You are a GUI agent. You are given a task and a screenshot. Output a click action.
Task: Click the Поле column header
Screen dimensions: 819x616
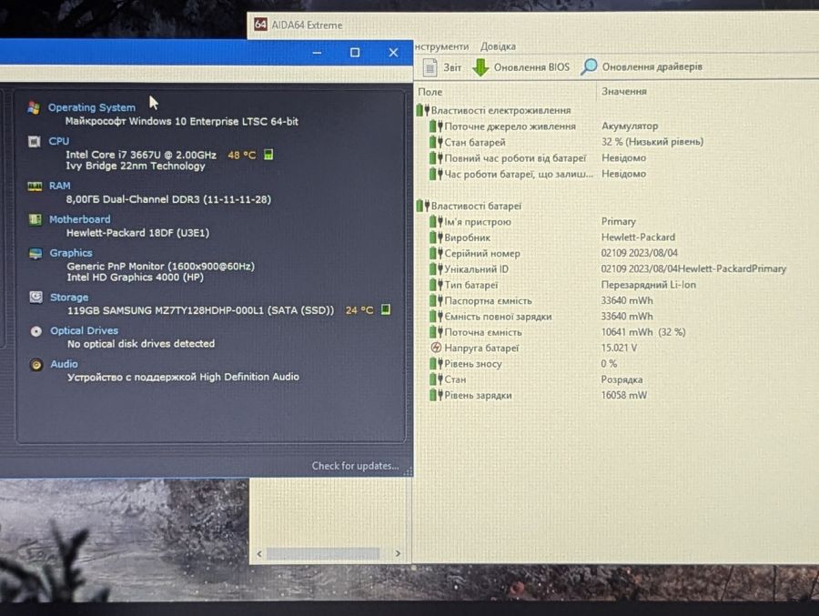(x=430, y=92)
